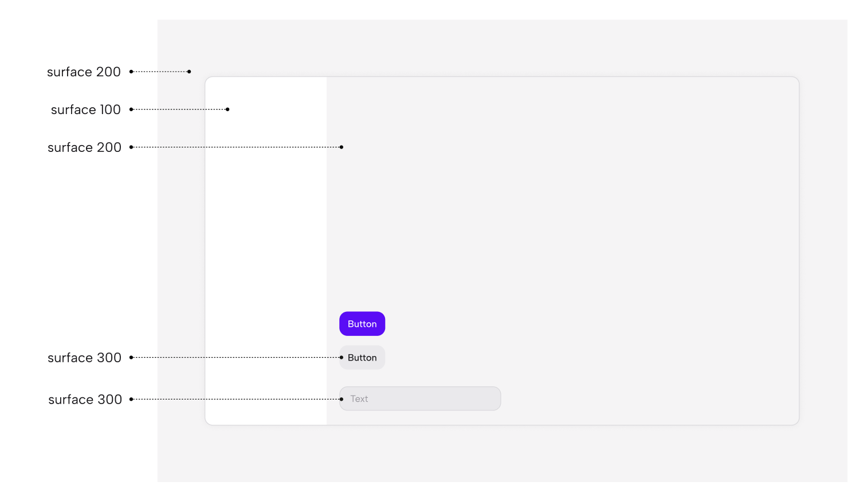Screen dimensions: 863x493
Task: Focus the Text input field
Action: pyautogui.click(x=420, y=399)
